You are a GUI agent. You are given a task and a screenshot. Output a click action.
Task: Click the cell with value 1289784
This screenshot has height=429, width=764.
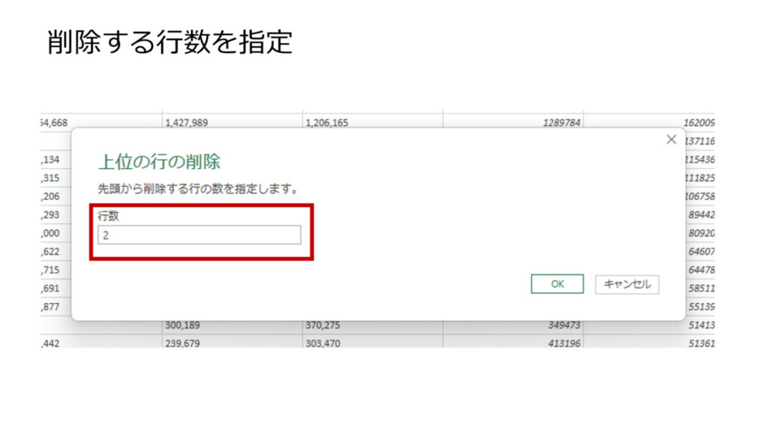[x=513, y=122]
